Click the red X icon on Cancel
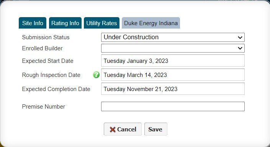 (113, 129)
